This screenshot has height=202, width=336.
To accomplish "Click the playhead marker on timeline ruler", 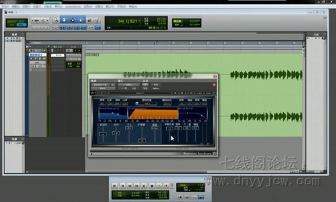I will pos(157,43).
